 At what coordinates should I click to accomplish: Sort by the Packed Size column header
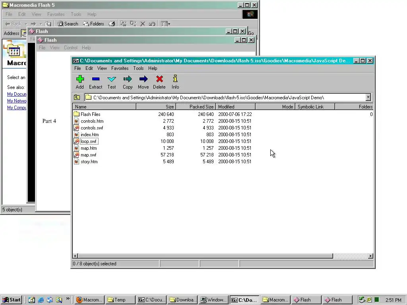click(196, 106)
